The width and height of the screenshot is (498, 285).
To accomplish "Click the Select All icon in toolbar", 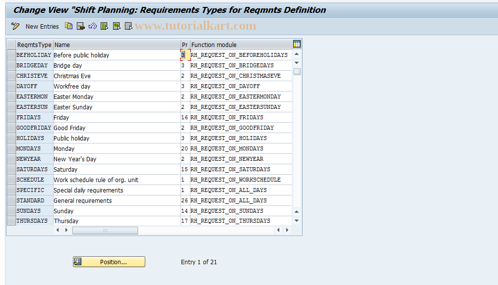I will pos(104,26).
